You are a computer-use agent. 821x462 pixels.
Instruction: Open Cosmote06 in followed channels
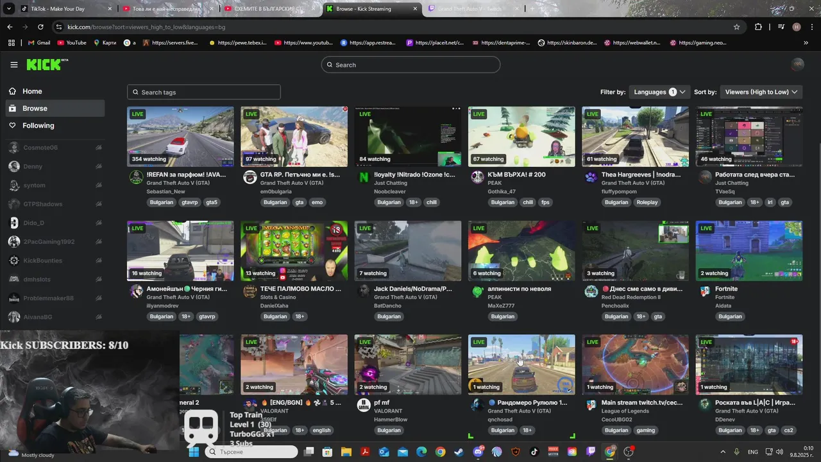[55, 148]
